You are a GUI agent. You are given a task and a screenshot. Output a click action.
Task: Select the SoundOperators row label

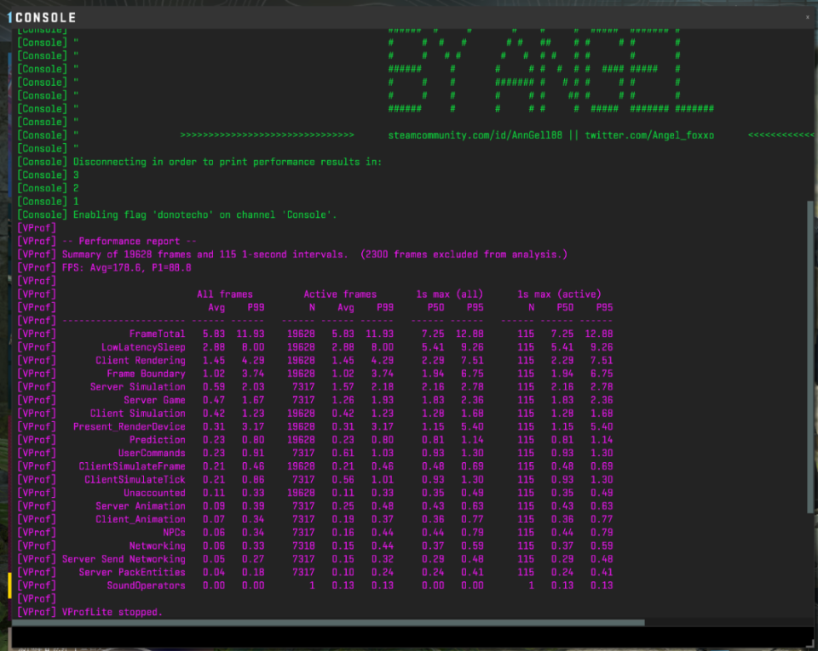click(146, 585)
